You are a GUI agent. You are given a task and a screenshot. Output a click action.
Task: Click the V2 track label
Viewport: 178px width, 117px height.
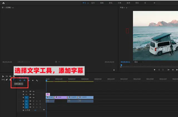26,95
